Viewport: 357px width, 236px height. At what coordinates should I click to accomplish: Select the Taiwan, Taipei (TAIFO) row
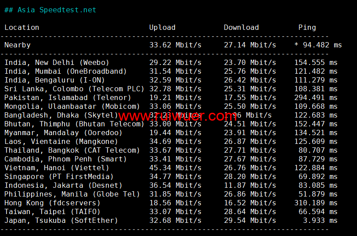[52, 211]
